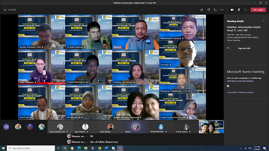This screenshot has width=269, height=151.
Task: Select Asrul Sani's video tile
Action: coord(42,102)
